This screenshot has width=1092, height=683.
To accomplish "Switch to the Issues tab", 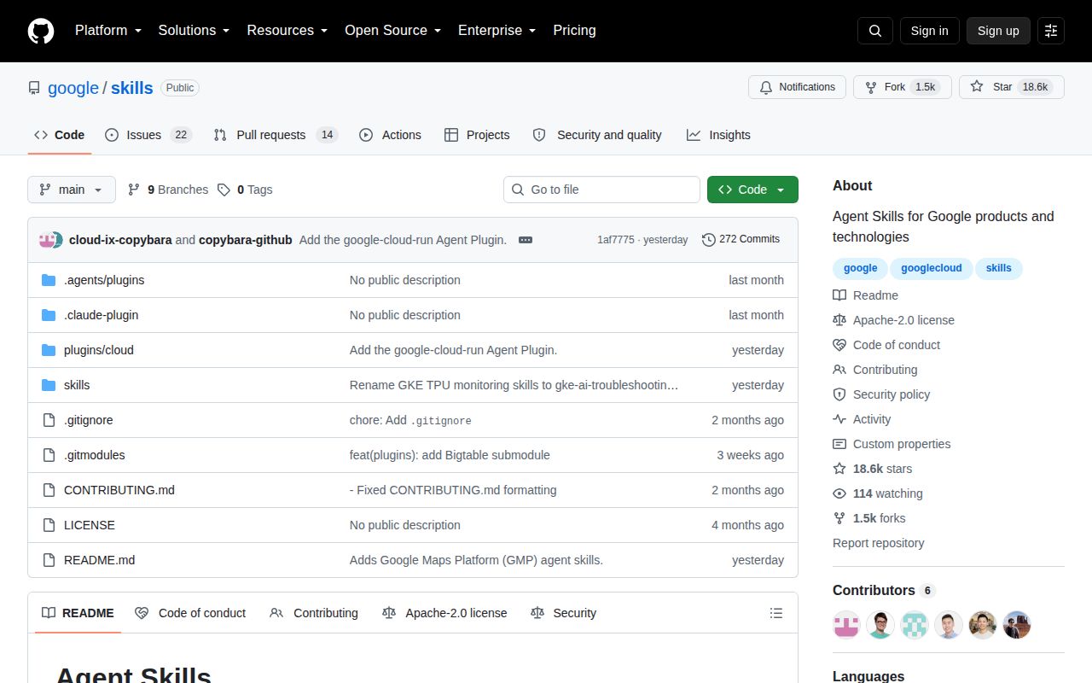I will tap(148, 135).
